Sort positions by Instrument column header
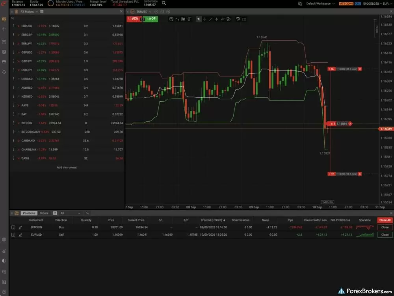The image size is (394, 296). (36, 220)
